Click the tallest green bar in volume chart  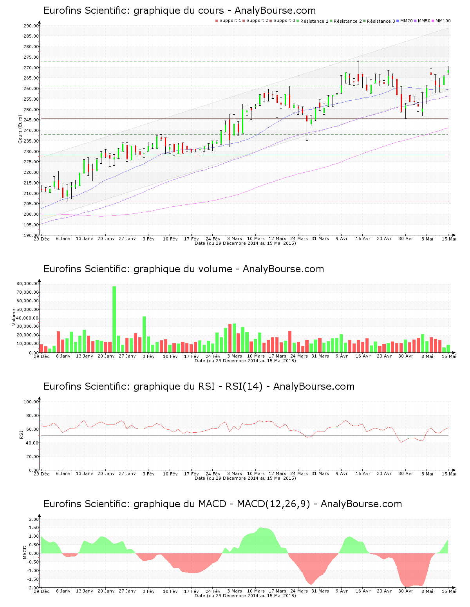(114, 319)
